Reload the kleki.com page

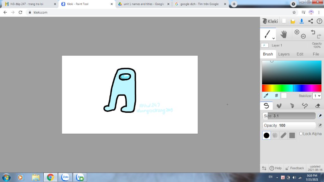coord(20,12)
